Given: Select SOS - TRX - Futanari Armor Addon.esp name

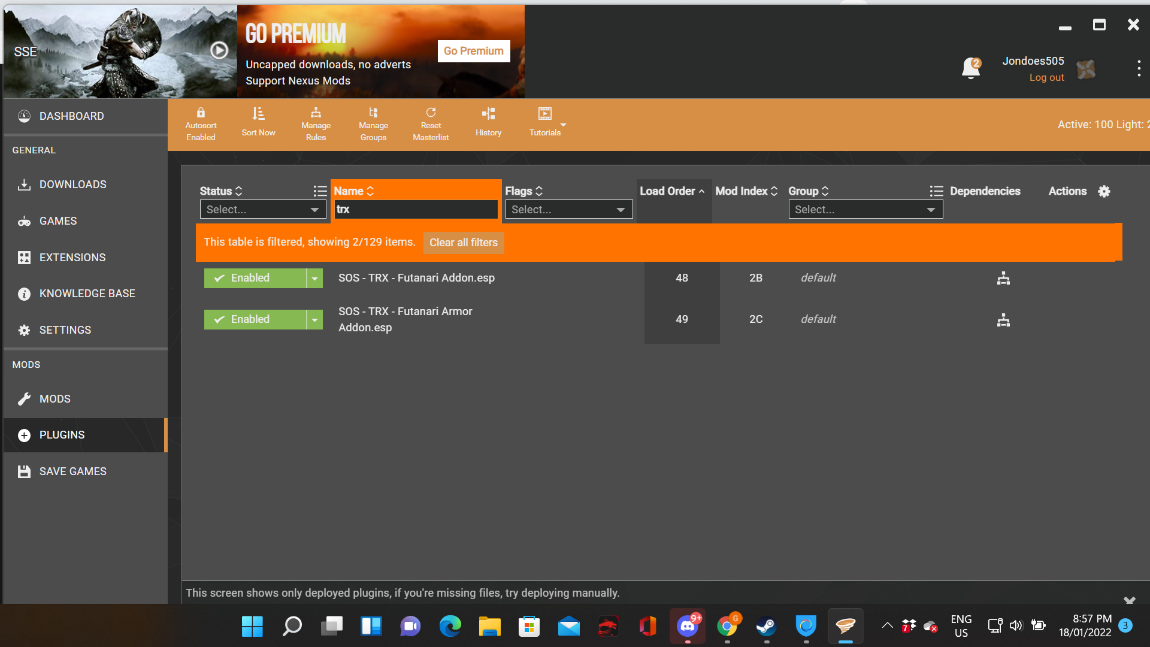Looking at the screenshot, I should coord(405,319).
